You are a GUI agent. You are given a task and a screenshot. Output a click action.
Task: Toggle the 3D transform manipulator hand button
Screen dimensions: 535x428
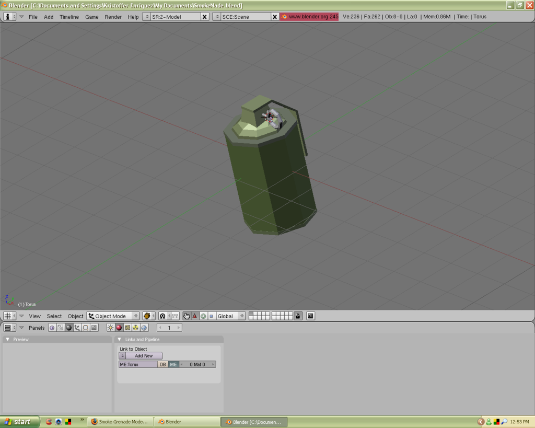(x=187, y=316)
